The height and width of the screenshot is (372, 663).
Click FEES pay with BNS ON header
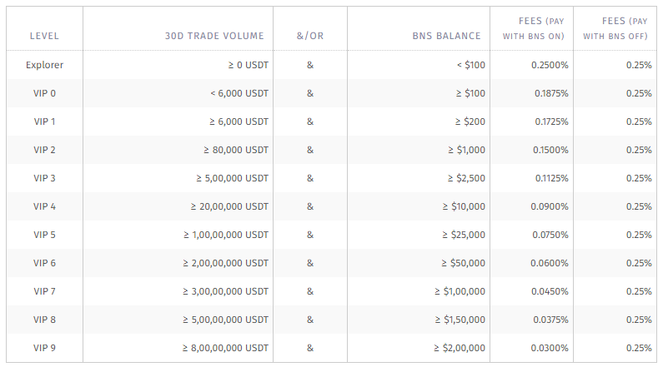click(x=532, y=28)
